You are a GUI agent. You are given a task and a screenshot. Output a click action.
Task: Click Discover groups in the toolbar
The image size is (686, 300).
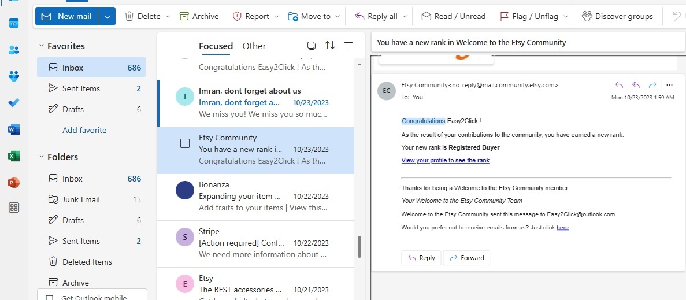[617, 16]
